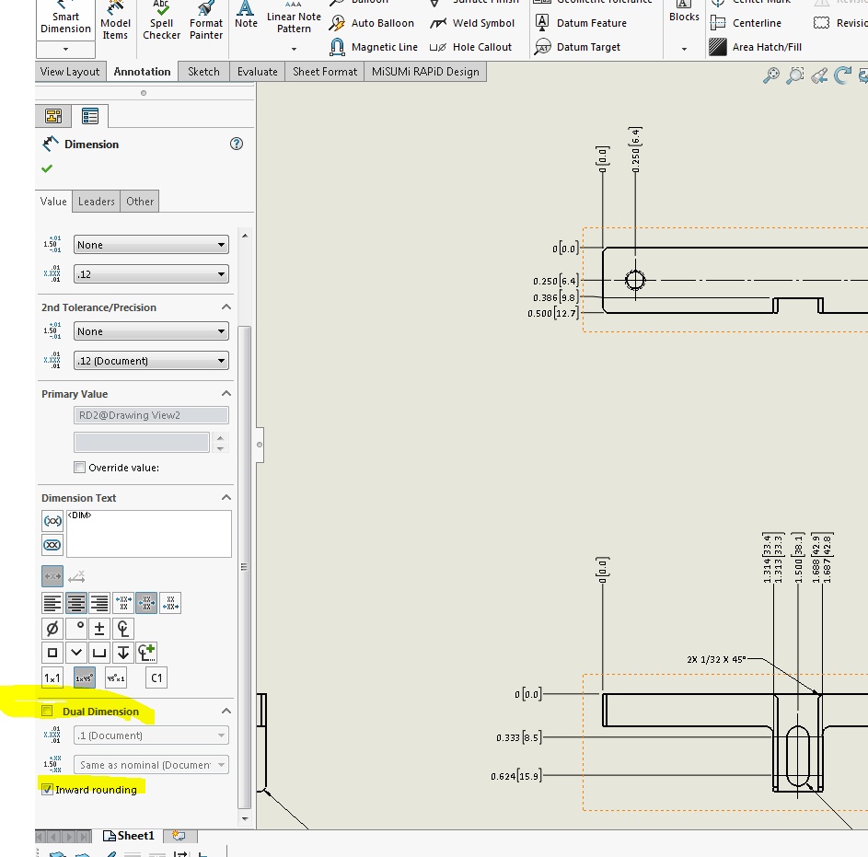
Task: Open Dimension help question mark
Action: [x=237, y=144]
